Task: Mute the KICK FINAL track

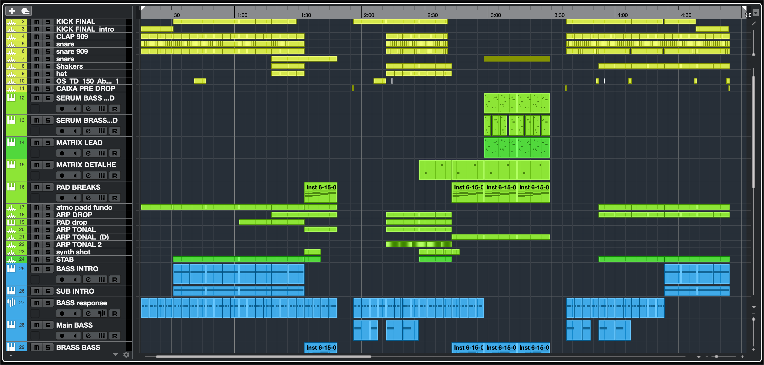Action: click(x=37, y=22)
